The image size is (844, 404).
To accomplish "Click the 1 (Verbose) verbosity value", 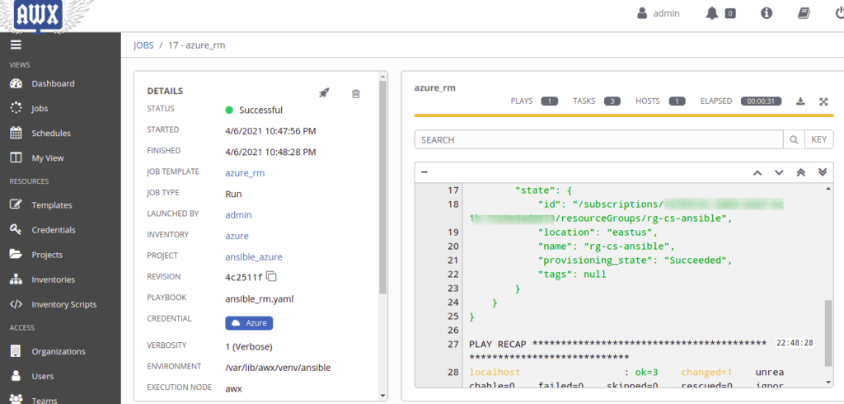I will (x=249, y=346).
